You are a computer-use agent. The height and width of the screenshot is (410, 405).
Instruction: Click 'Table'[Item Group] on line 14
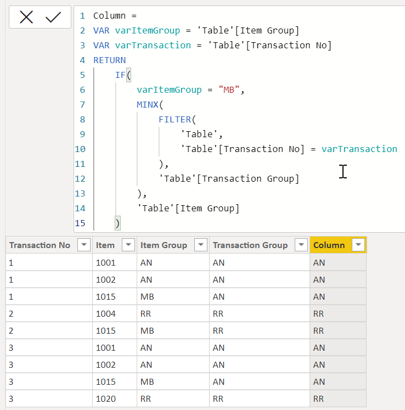(x=188, y=209)
